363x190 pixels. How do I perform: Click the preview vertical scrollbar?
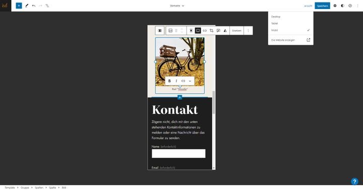pyautogui.click(x=214, y=102)
